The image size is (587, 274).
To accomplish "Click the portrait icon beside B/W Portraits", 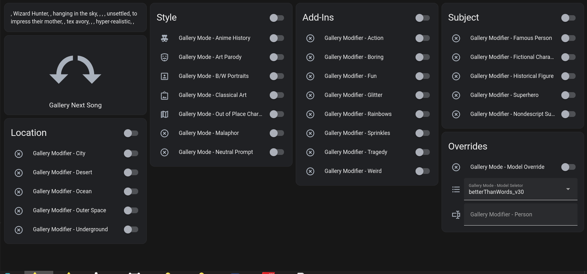I will pos(164,76).
